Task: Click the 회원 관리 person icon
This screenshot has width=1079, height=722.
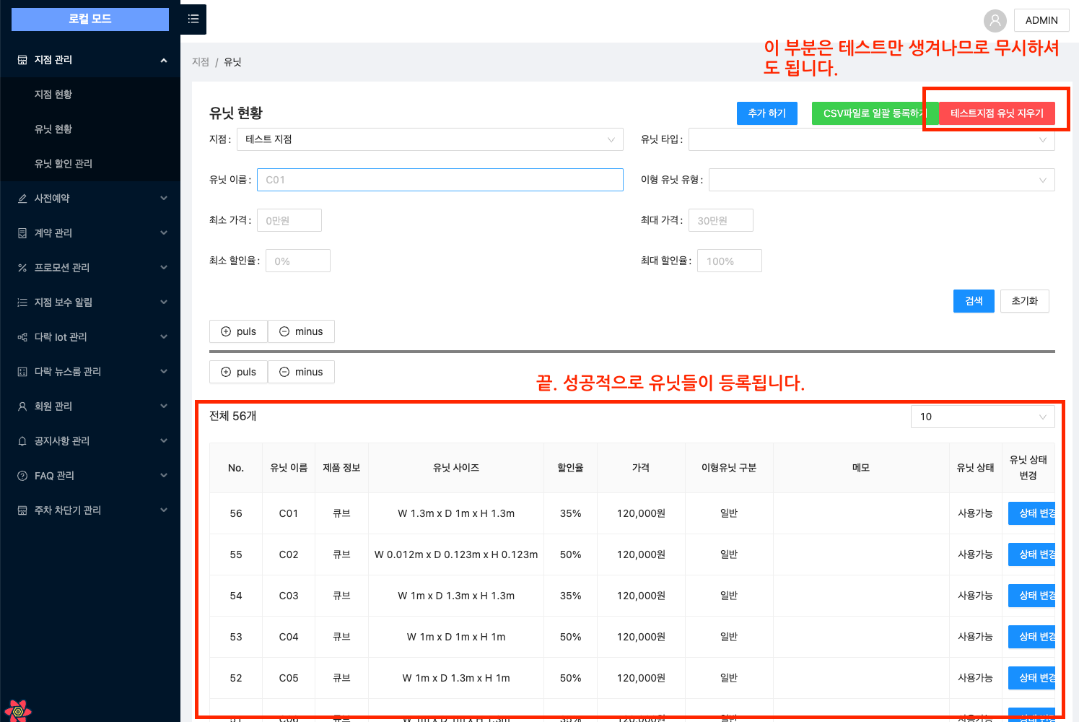Action: (x=22, y=406)
